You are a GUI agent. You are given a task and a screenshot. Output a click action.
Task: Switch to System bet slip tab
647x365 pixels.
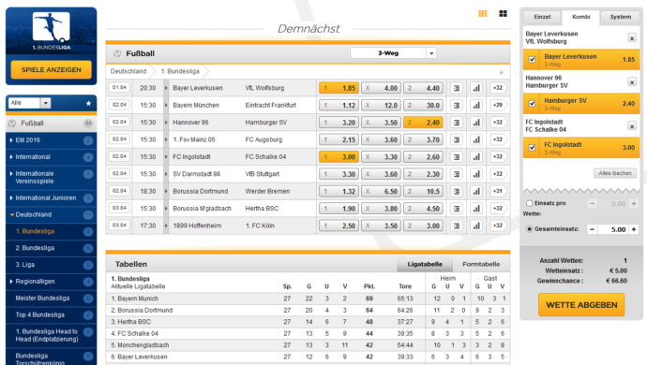[620, 17]
